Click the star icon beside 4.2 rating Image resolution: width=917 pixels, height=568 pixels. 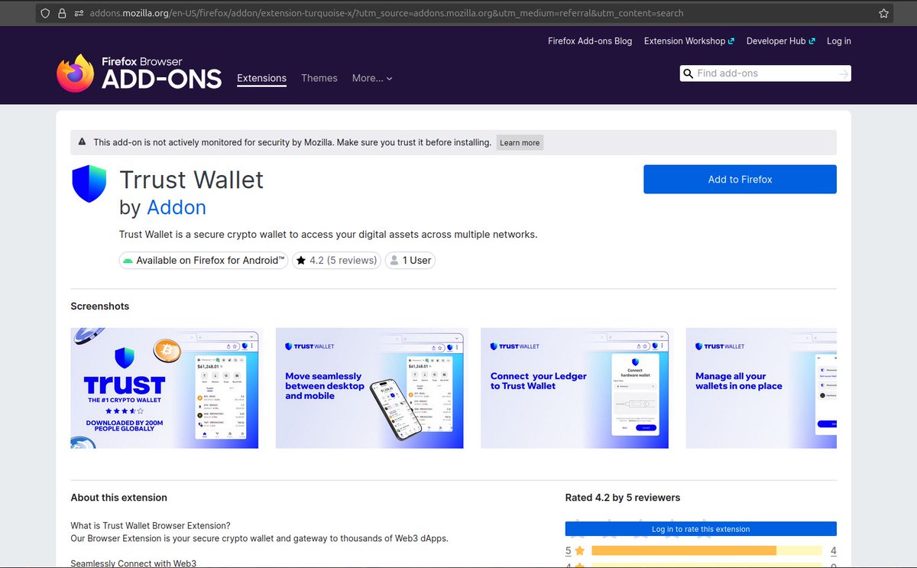(301, 261)
